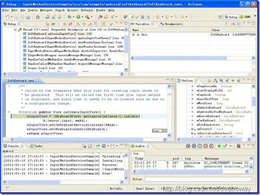
Task: Toggle Error (E) log level in LogCat
Action: [211, 146]
